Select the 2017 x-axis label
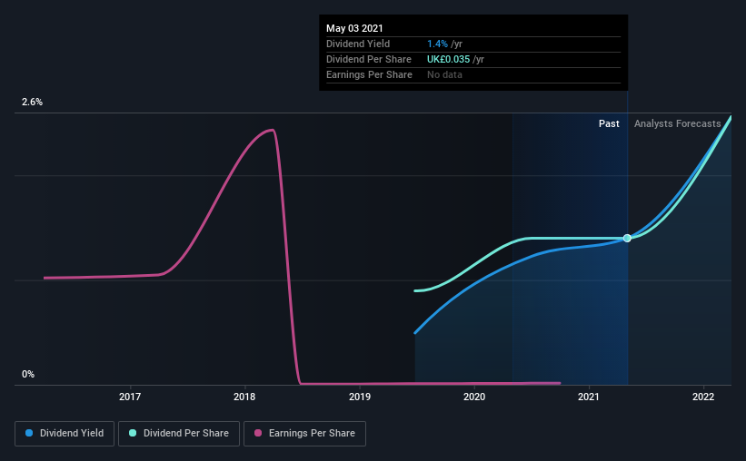746x461 pixels. (130, 397)
